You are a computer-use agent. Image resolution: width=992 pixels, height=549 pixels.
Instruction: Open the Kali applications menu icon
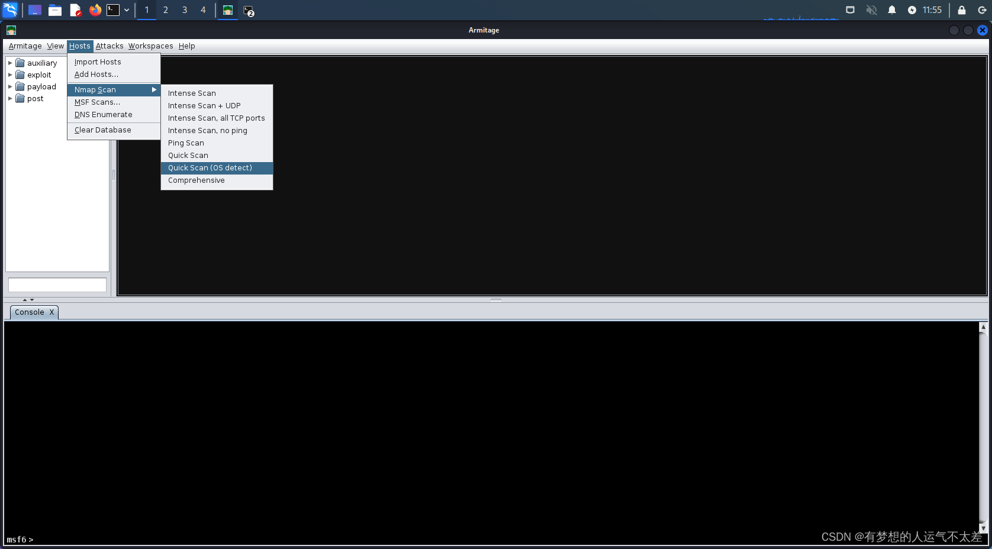click(11, 10)
